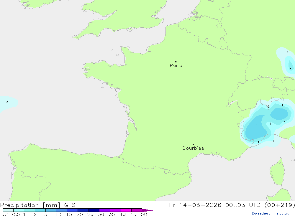The width and height of the screenshot is (295, 216).
Task: Click the Dourbies location marker dot
Action: click(193, 144)
